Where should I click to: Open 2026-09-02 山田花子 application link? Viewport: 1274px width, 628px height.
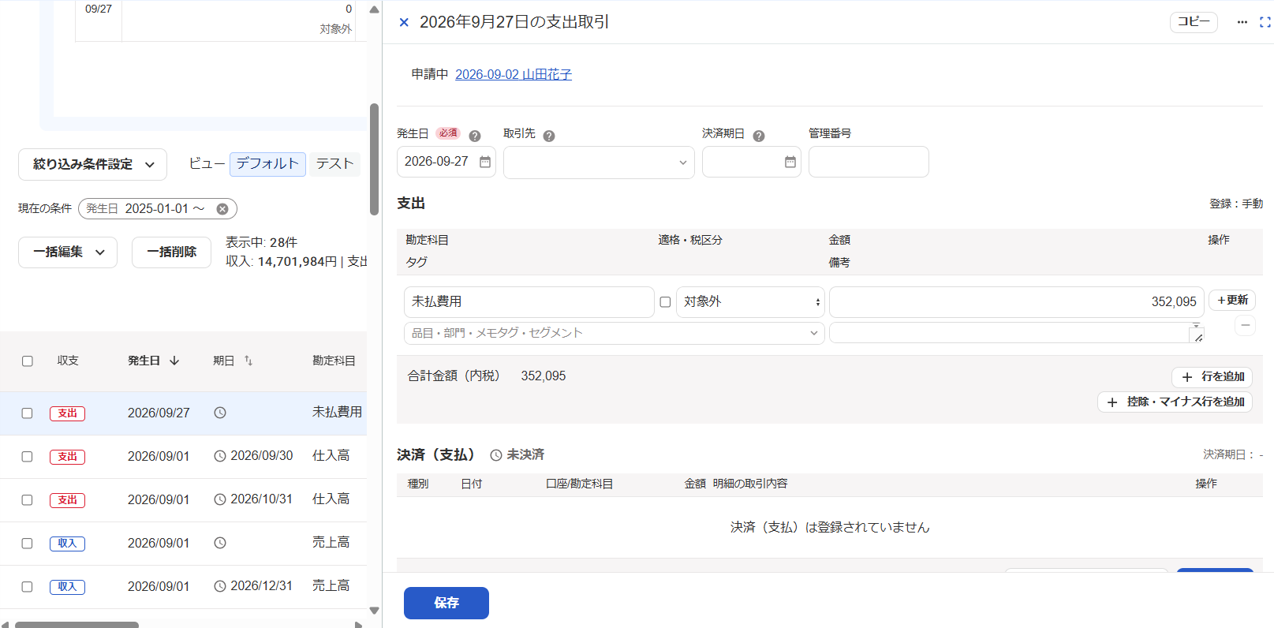click(x=514, y=74)
